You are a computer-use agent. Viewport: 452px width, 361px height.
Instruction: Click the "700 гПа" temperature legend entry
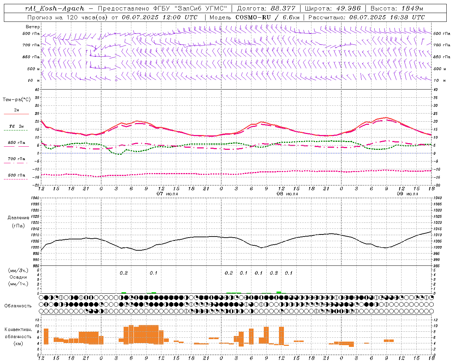pyautogui.click(x=17, y=159)
